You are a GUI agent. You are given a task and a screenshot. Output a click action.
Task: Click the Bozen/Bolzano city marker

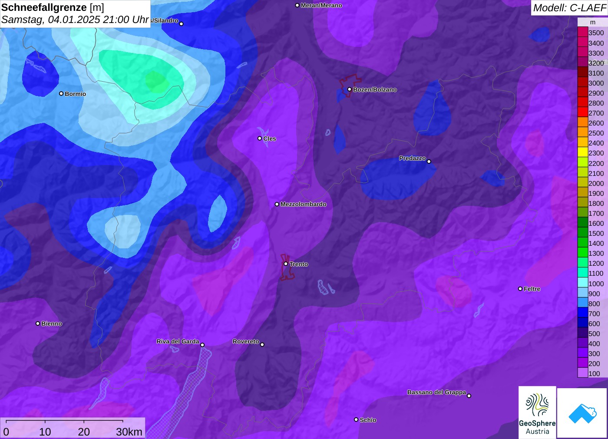[x=350, y=89]
